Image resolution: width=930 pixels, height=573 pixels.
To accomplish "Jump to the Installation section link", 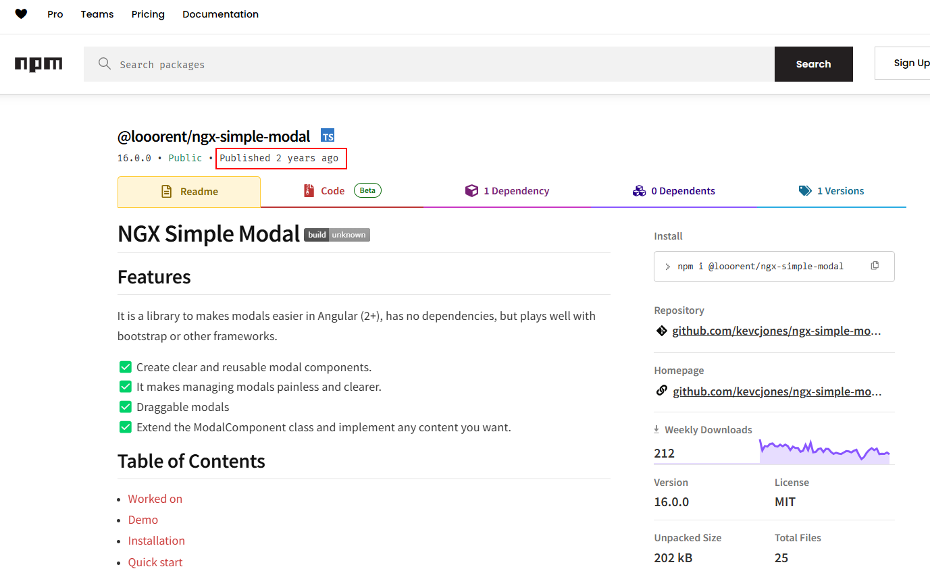I will [x=157, y=541].
